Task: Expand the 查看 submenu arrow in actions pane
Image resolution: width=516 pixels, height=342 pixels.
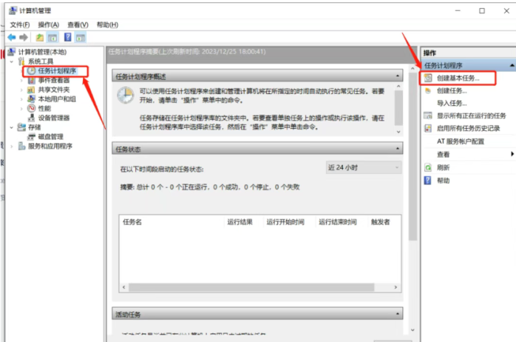Action: point(512,154)
